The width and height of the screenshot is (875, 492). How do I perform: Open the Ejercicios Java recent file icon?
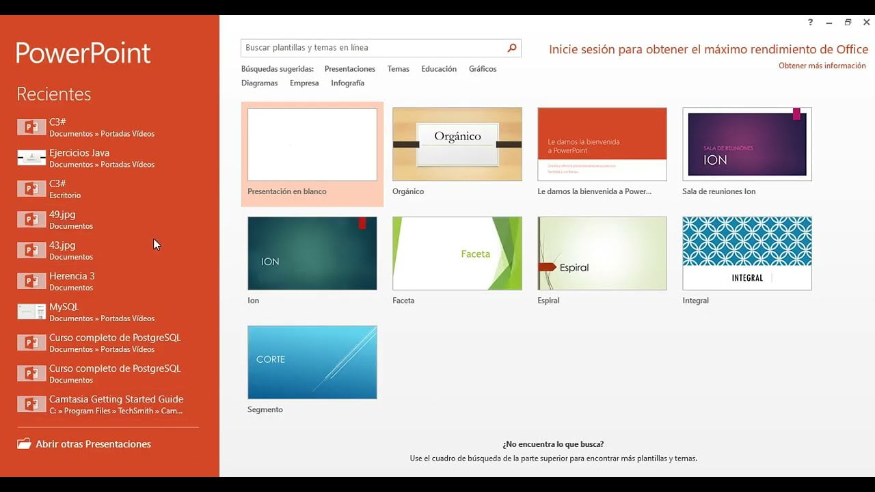click(x=31, y=158)
